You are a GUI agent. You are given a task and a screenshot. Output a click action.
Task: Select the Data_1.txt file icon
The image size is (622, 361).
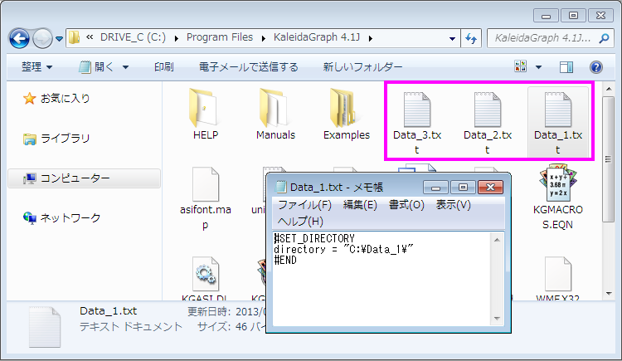[x=558, y=110]
